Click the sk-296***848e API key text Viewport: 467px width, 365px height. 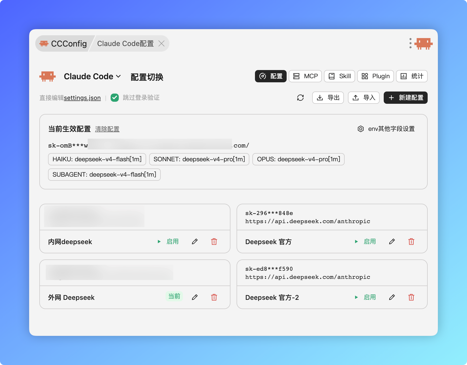269,213
